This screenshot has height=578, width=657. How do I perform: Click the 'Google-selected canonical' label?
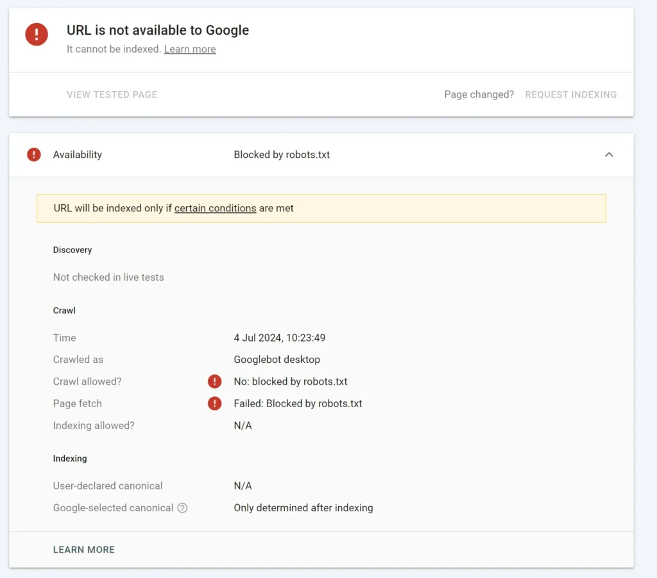[113, 508]
